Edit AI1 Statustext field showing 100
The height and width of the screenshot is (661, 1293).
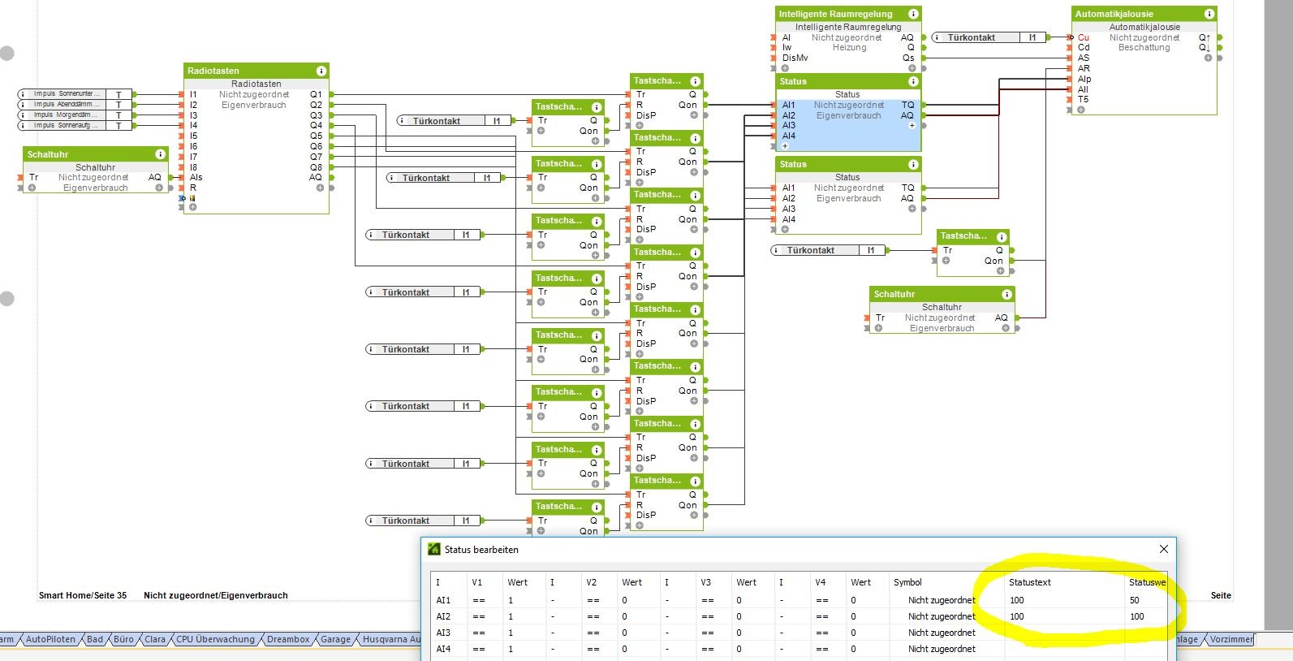(x=1064, y=600)
